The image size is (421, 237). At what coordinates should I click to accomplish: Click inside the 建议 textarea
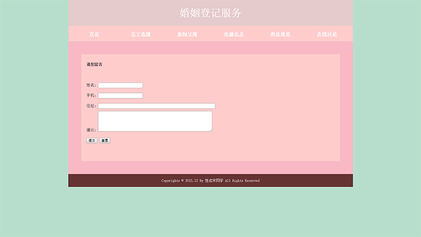coord(155,121)
